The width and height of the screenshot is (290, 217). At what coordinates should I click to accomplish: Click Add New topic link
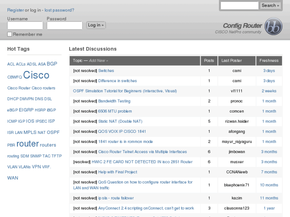point(98,61)
